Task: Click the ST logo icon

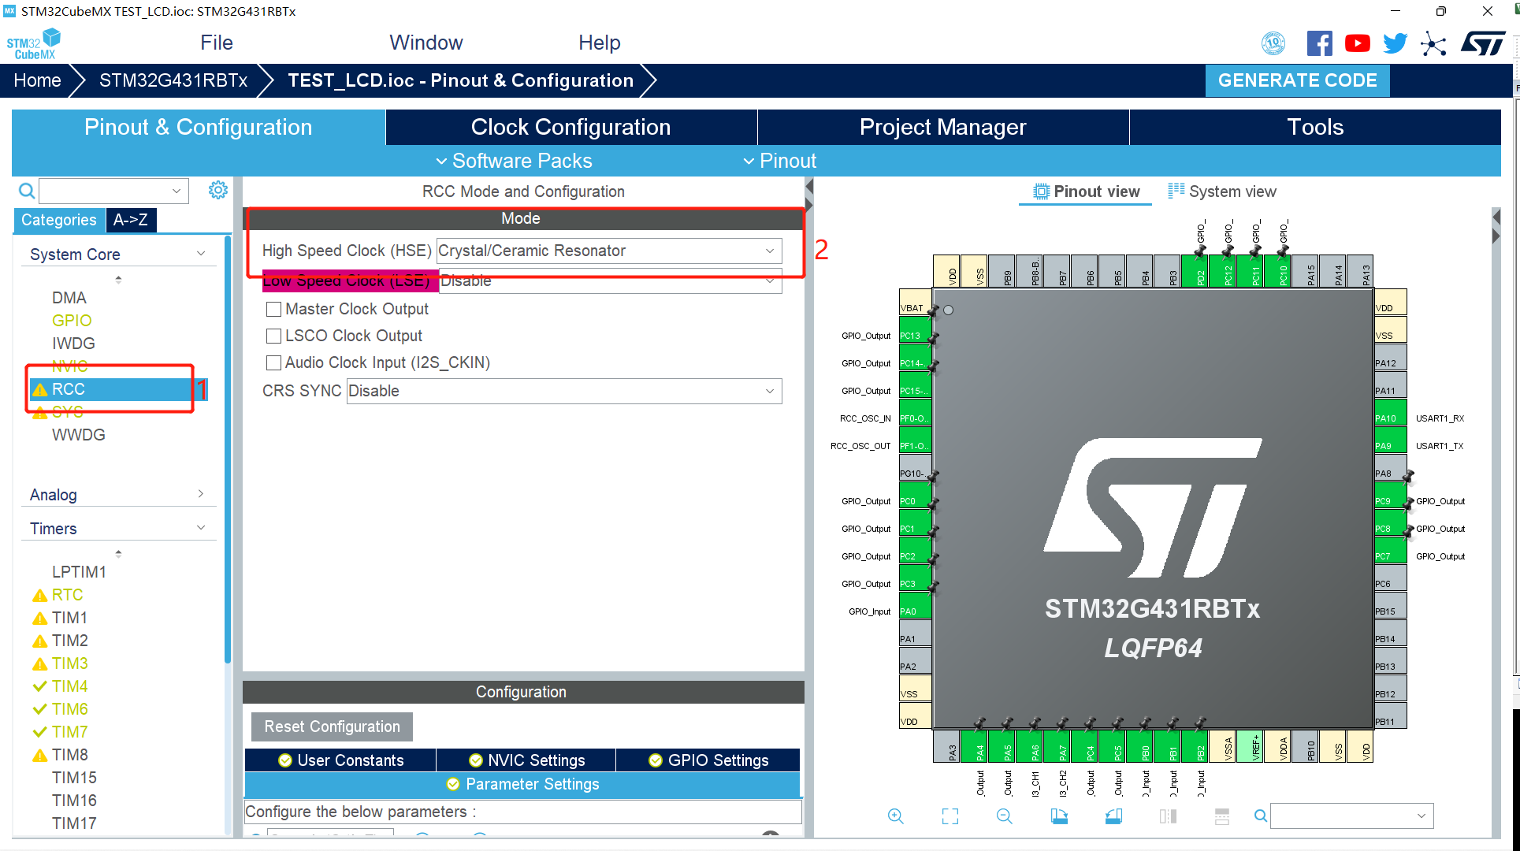Action: (x=1483, y=43)
